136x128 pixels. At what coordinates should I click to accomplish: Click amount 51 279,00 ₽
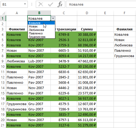(87, 125)
